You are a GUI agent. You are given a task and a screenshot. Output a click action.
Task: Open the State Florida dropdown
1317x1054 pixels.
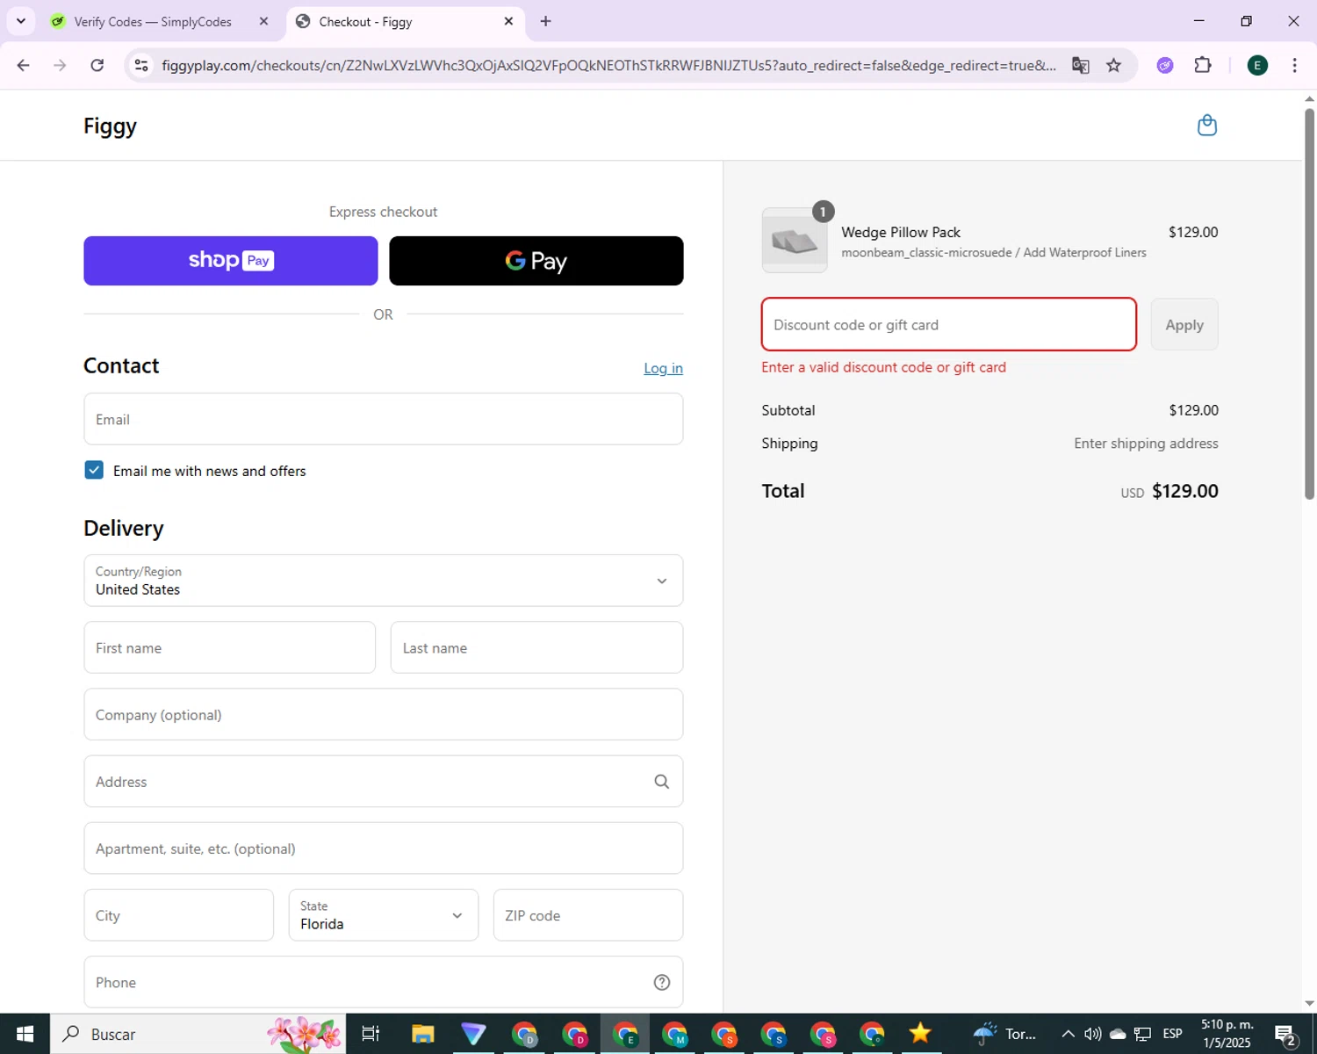click(384, 915)
